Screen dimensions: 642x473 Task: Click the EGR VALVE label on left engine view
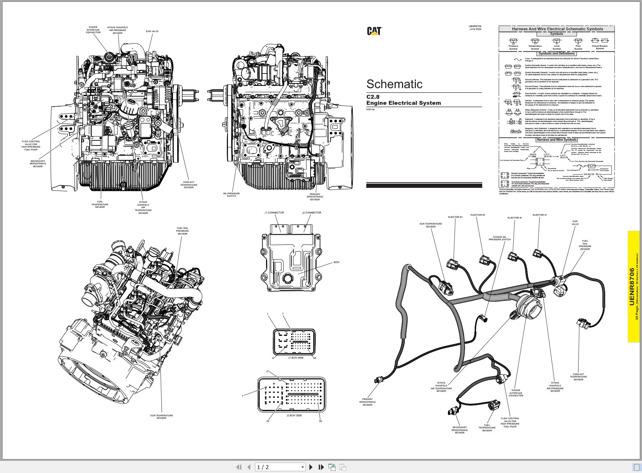tap(152, 31)
